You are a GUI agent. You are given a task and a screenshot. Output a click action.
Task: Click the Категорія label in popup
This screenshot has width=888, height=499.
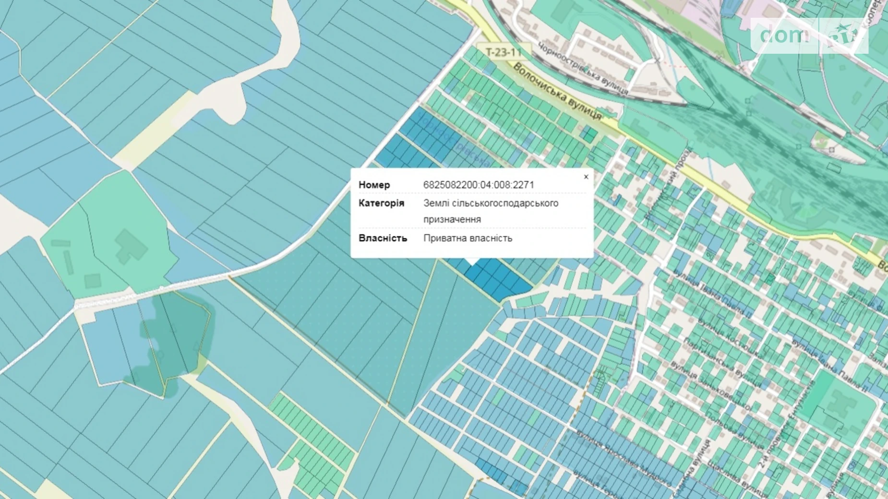tap(381, 203)
